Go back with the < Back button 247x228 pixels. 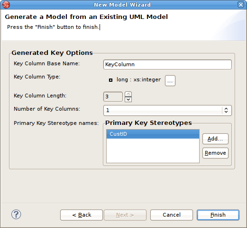pyautogui.click(x=82, y=215)
